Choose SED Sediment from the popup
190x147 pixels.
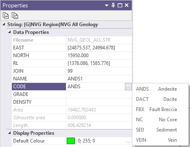(x=156, y=130)
